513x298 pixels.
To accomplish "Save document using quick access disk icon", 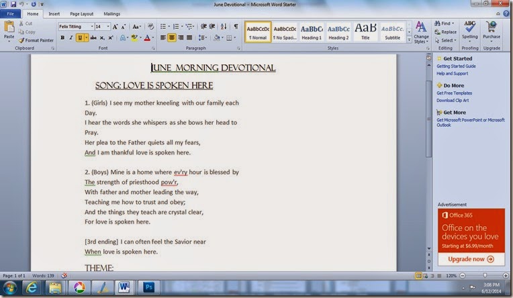I will pos(13,4).
